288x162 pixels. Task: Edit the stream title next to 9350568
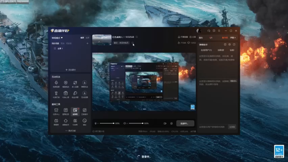pos(137,37)
